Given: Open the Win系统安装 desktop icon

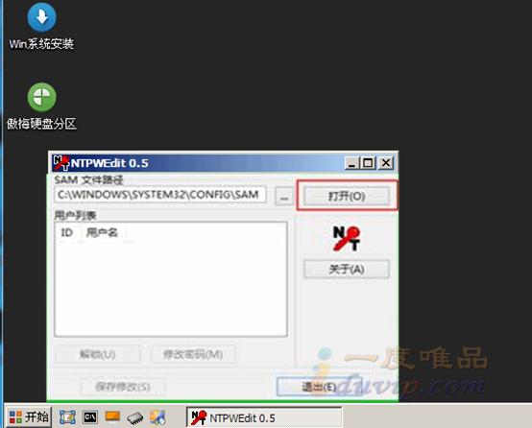Looking at the screenshot, I should tap(41, 27).
